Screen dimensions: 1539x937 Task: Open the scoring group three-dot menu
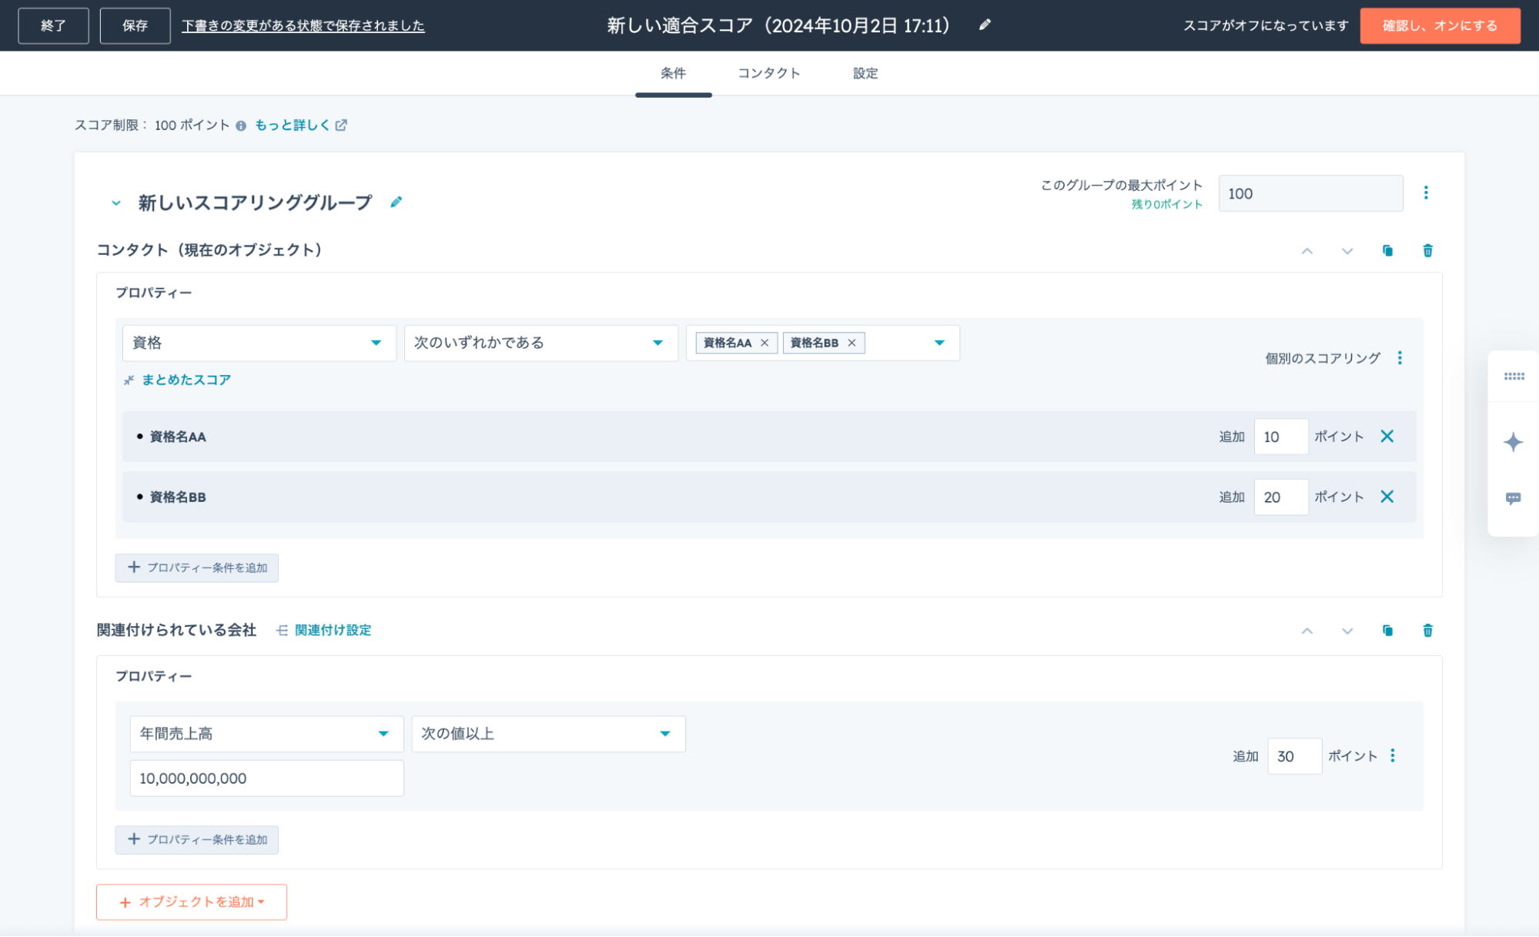[x=1426, y=192]
